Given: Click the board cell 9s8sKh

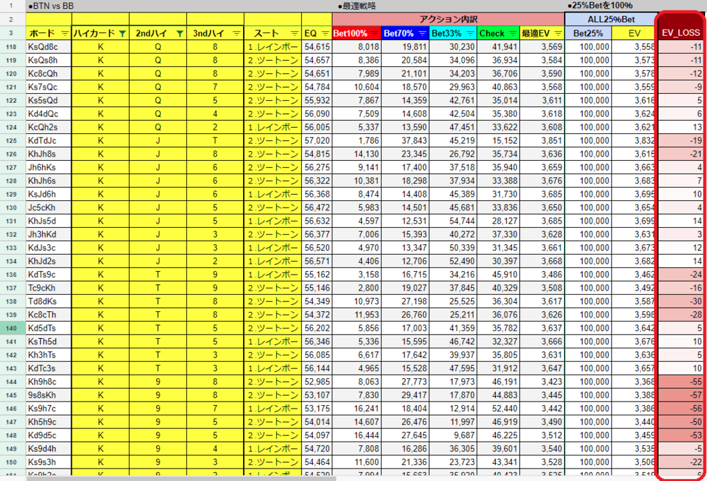Looking at the screenshot, I should [x=49, y=395].
